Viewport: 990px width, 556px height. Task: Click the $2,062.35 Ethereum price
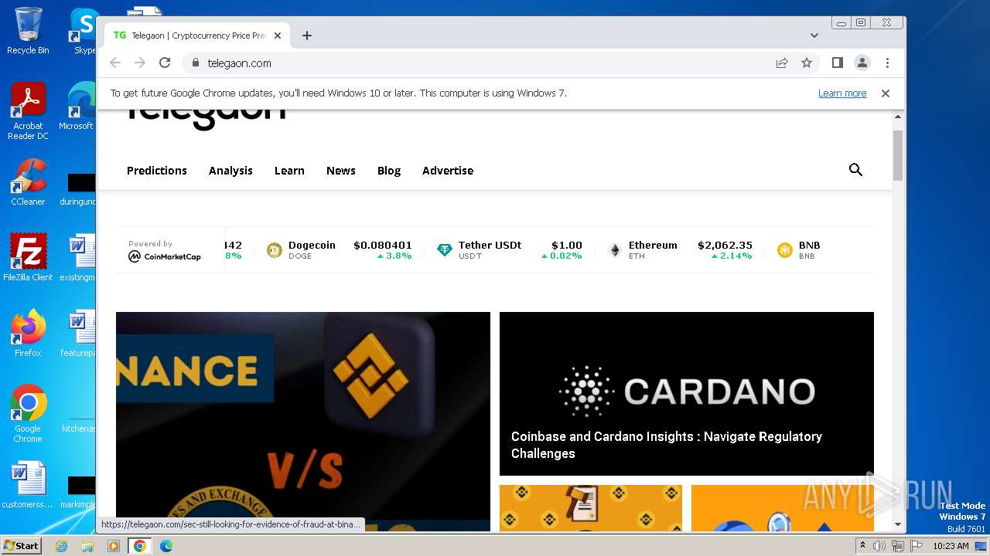click(x=725, y=245)
